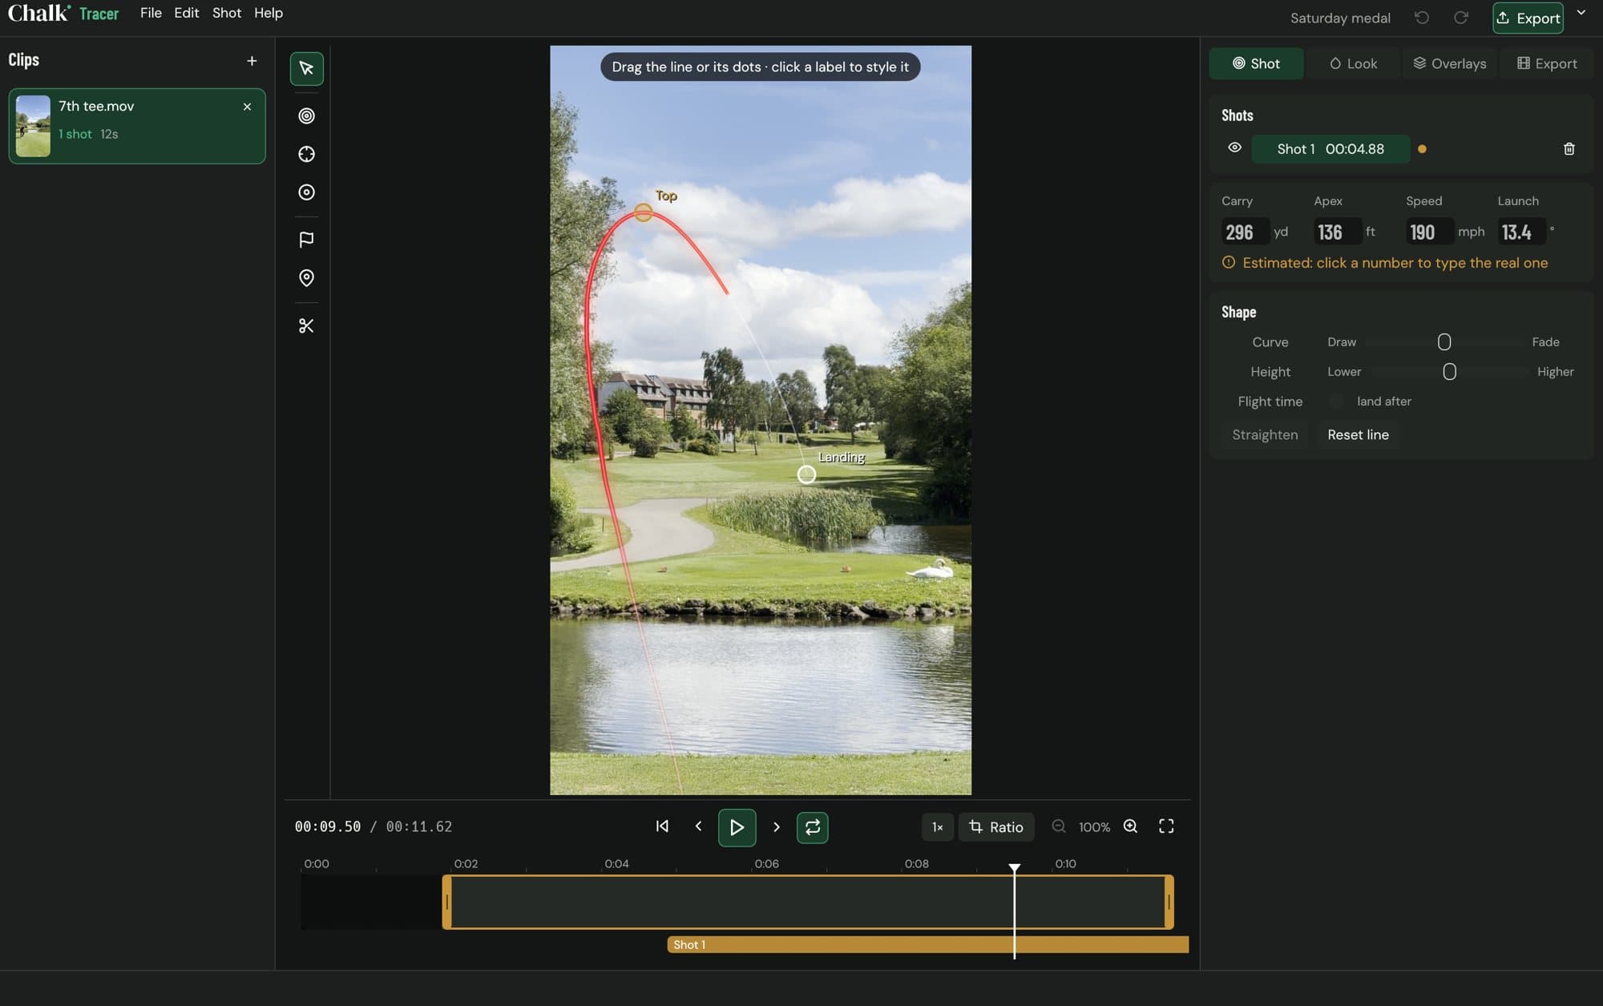Viewport: 1603px width, 1006px height.
Task: Click the Top label on the video
Action: (x=666, y=196)
